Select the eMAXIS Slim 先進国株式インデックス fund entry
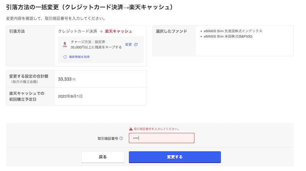This screenshot has height=171, width=306. tap(233, 31)
